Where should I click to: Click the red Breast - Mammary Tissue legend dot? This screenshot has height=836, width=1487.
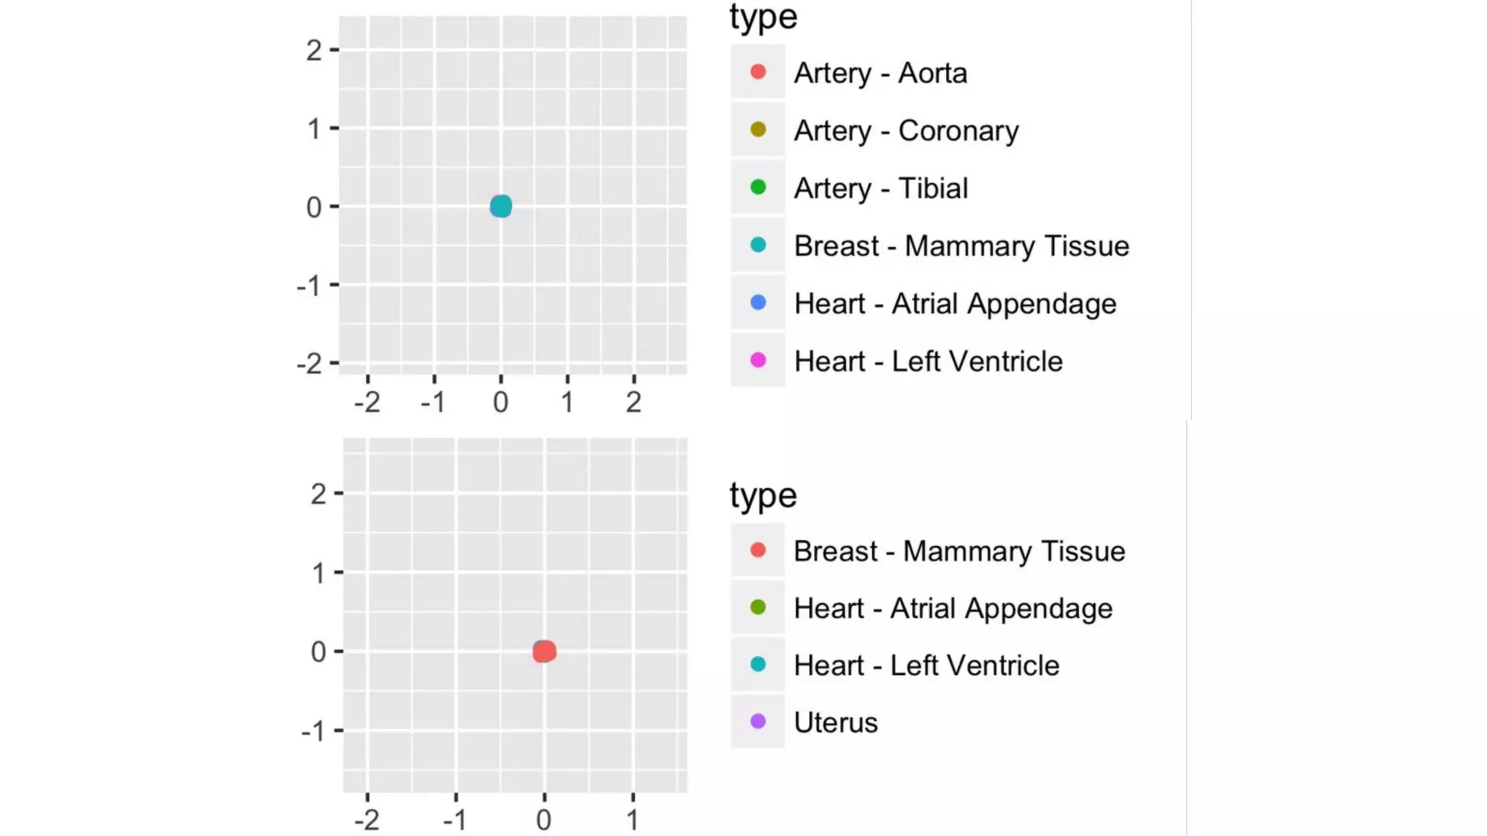(x=757, y=550)
